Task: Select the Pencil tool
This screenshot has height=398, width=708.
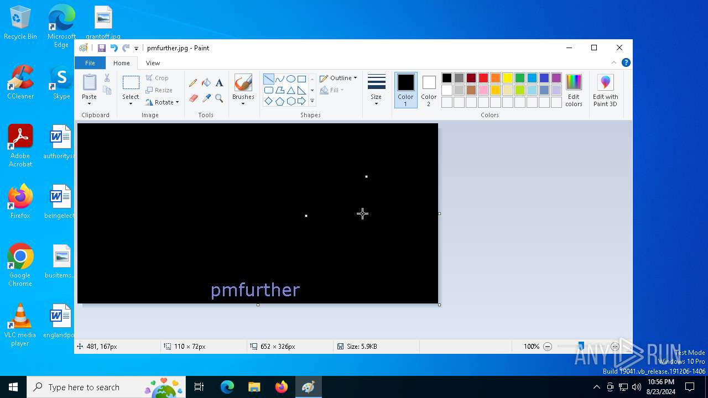Action: (193, 83)
